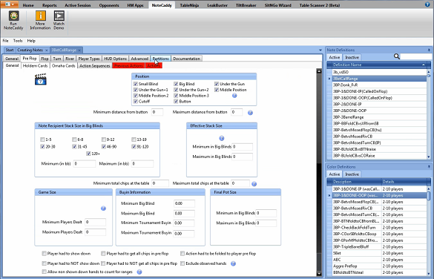The height and width of the screenshot is (279, 434).
Task: Open help icon next to Allow non shown down hands
Action: click(139, 272)
